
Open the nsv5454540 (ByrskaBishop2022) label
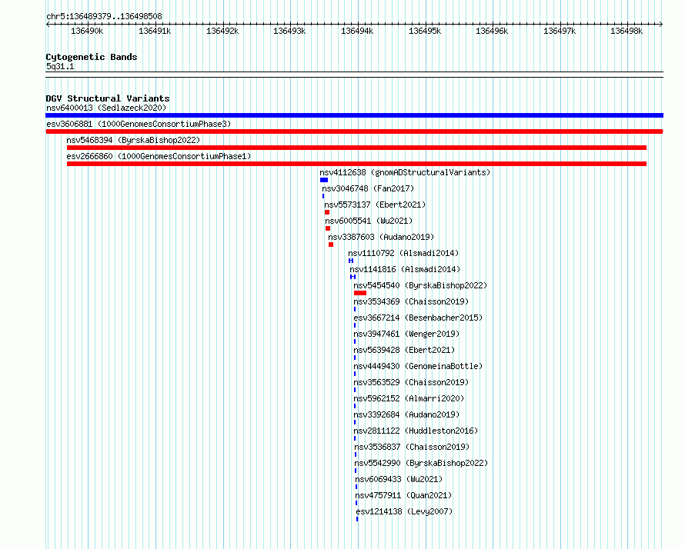420,285
